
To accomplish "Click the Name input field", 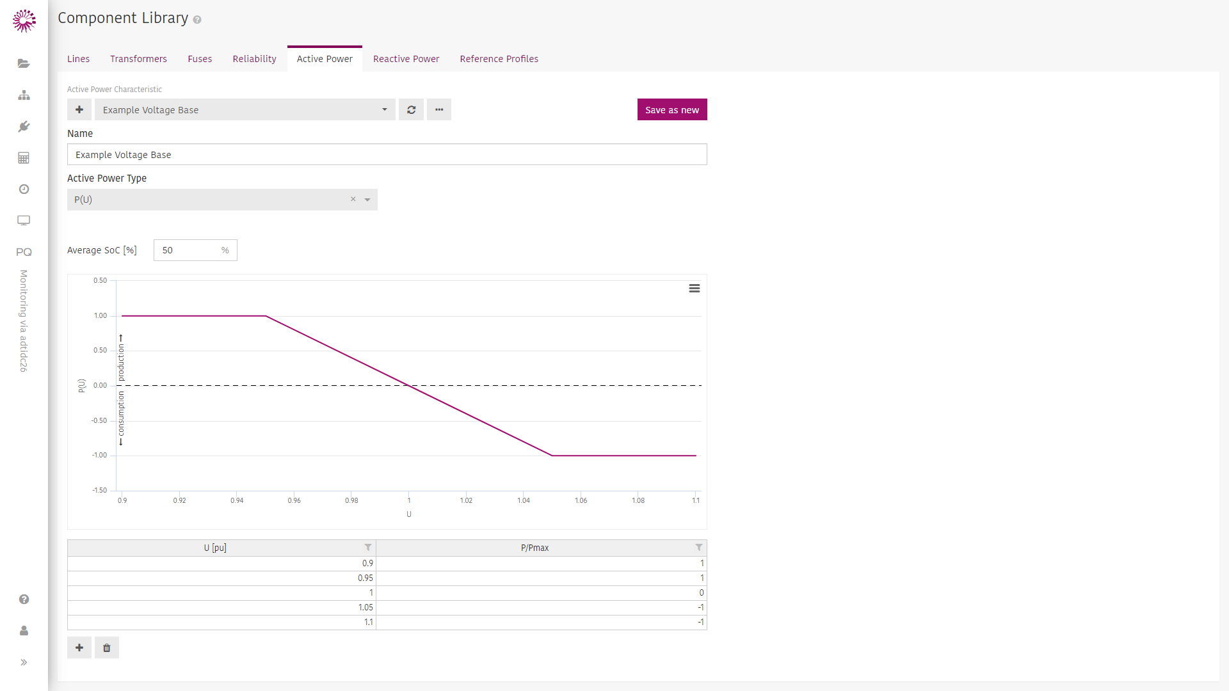I will 387,154.
